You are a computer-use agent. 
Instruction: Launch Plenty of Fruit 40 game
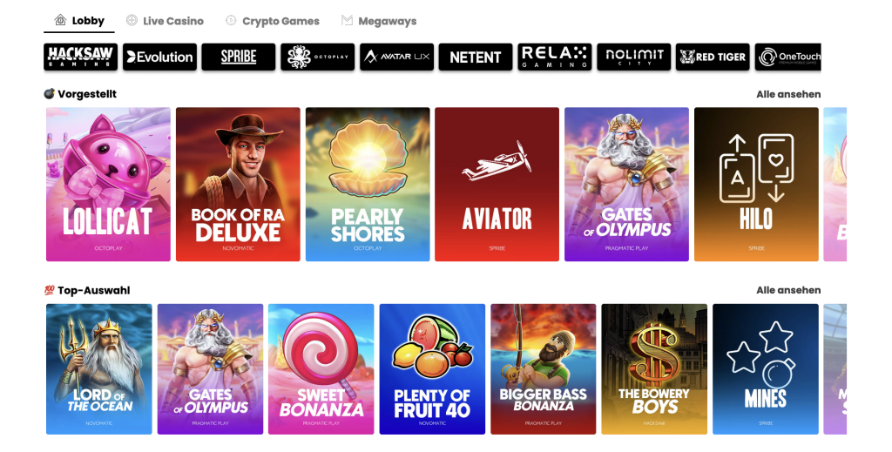tap(432, 369)
